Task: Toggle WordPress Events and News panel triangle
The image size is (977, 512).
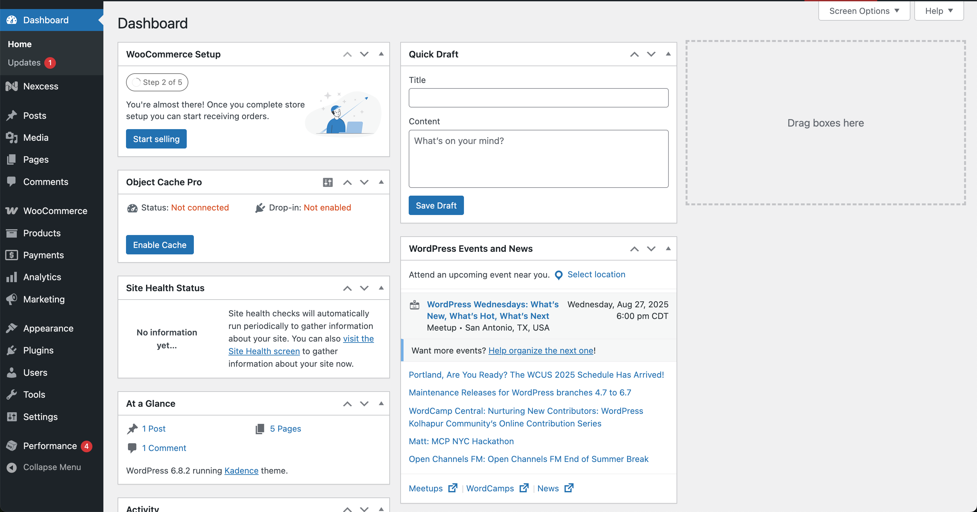Action: point(668,249)
